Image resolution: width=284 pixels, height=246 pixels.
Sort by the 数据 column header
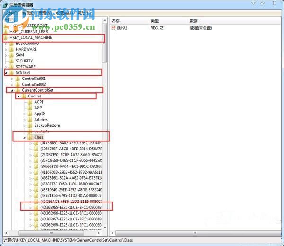click(194, 21)
